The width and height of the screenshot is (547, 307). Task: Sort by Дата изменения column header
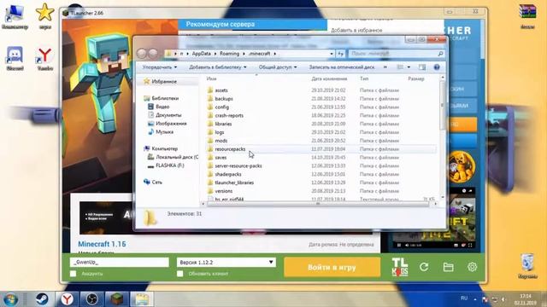point(329,79)
